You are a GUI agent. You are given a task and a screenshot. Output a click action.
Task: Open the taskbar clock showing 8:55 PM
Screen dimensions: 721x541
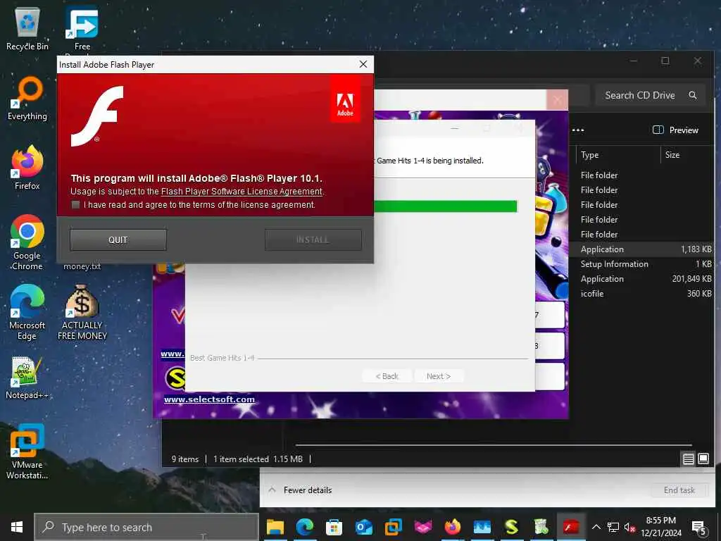coord(661,527)
